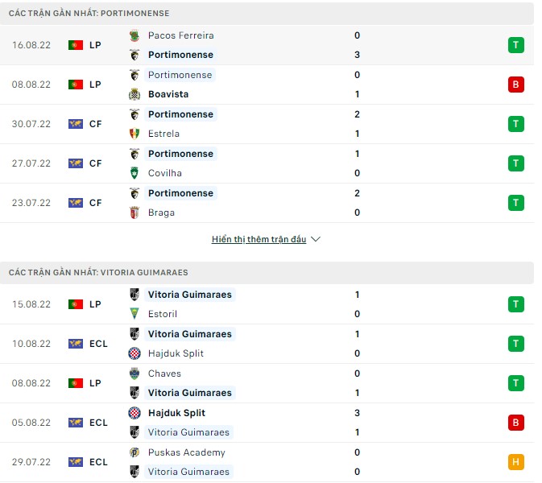Click the Chaves team crest icon
The image size is (542, 483).
(134, 374)
